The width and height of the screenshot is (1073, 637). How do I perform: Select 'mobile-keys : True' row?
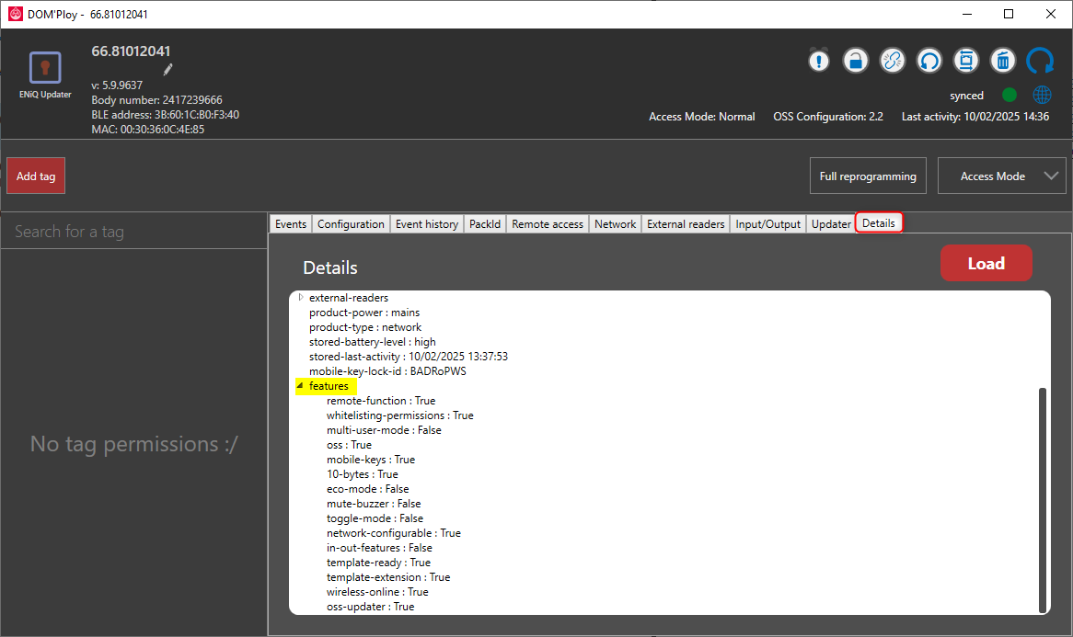click(x=370, y=460)
